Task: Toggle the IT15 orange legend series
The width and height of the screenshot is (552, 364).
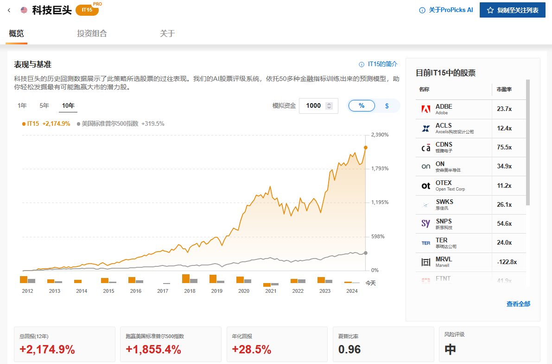Action: tap(46, 123)
